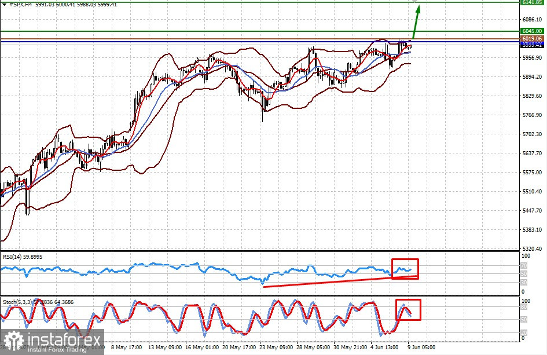Click the 100 value on RSI scale
Screen dimensions: 547x355
tap(526, 256)
